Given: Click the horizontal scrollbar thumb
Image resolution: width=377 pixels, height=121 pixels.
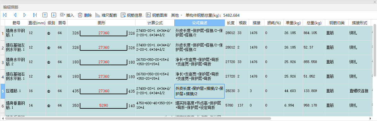Looking at the screenshot, I should [x=138, y=118].
